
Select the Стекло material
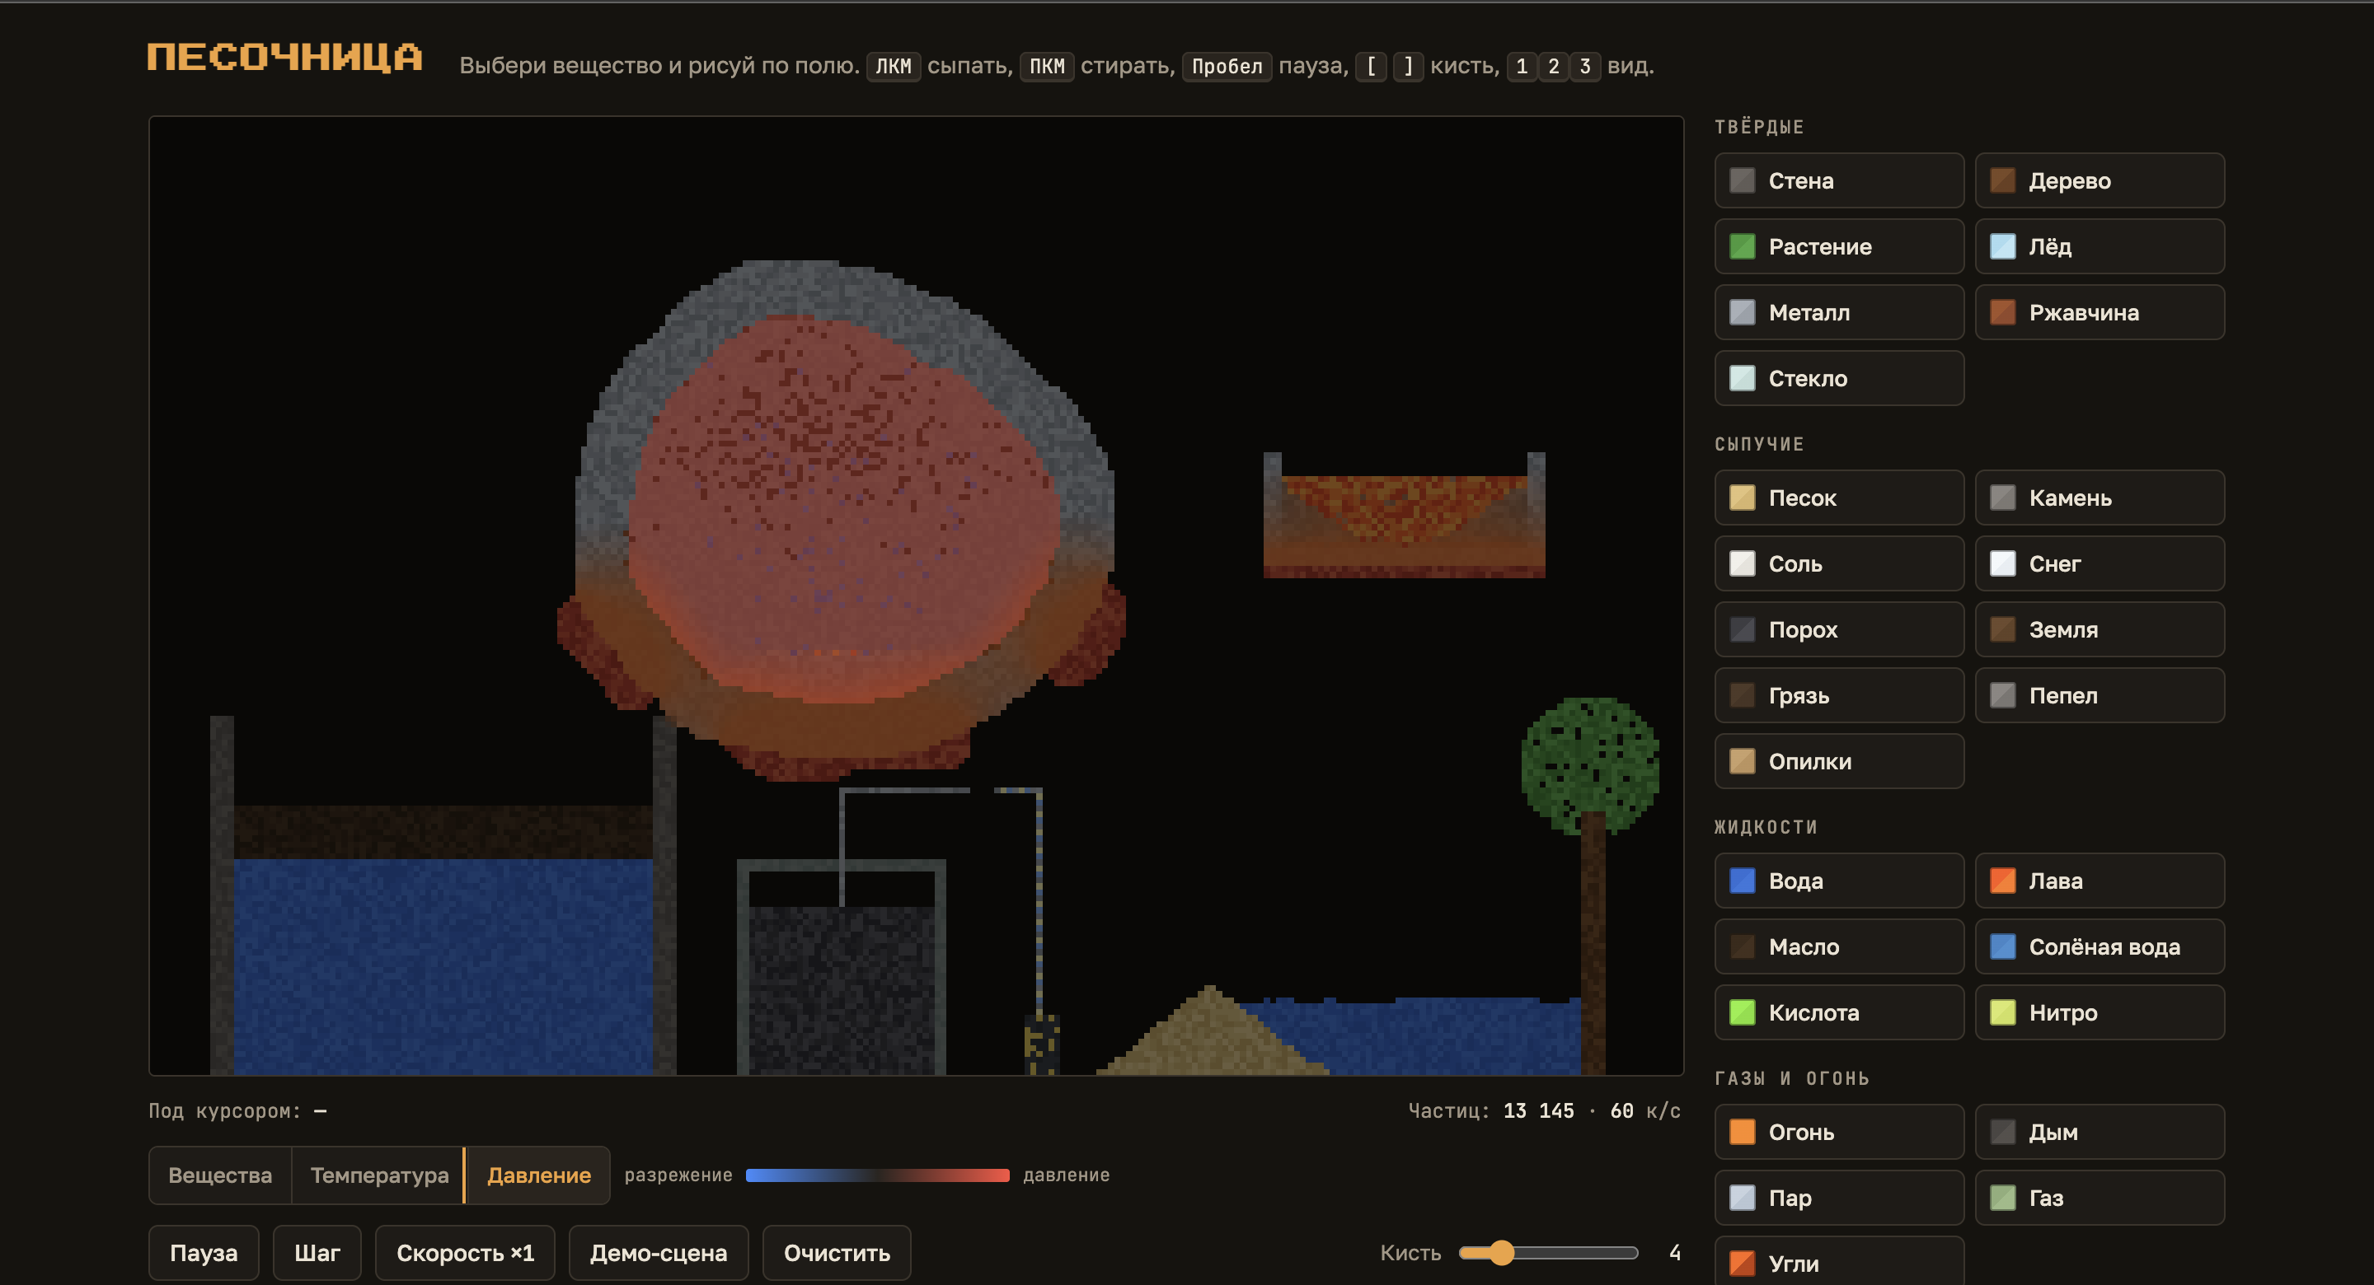[1838, 377]
